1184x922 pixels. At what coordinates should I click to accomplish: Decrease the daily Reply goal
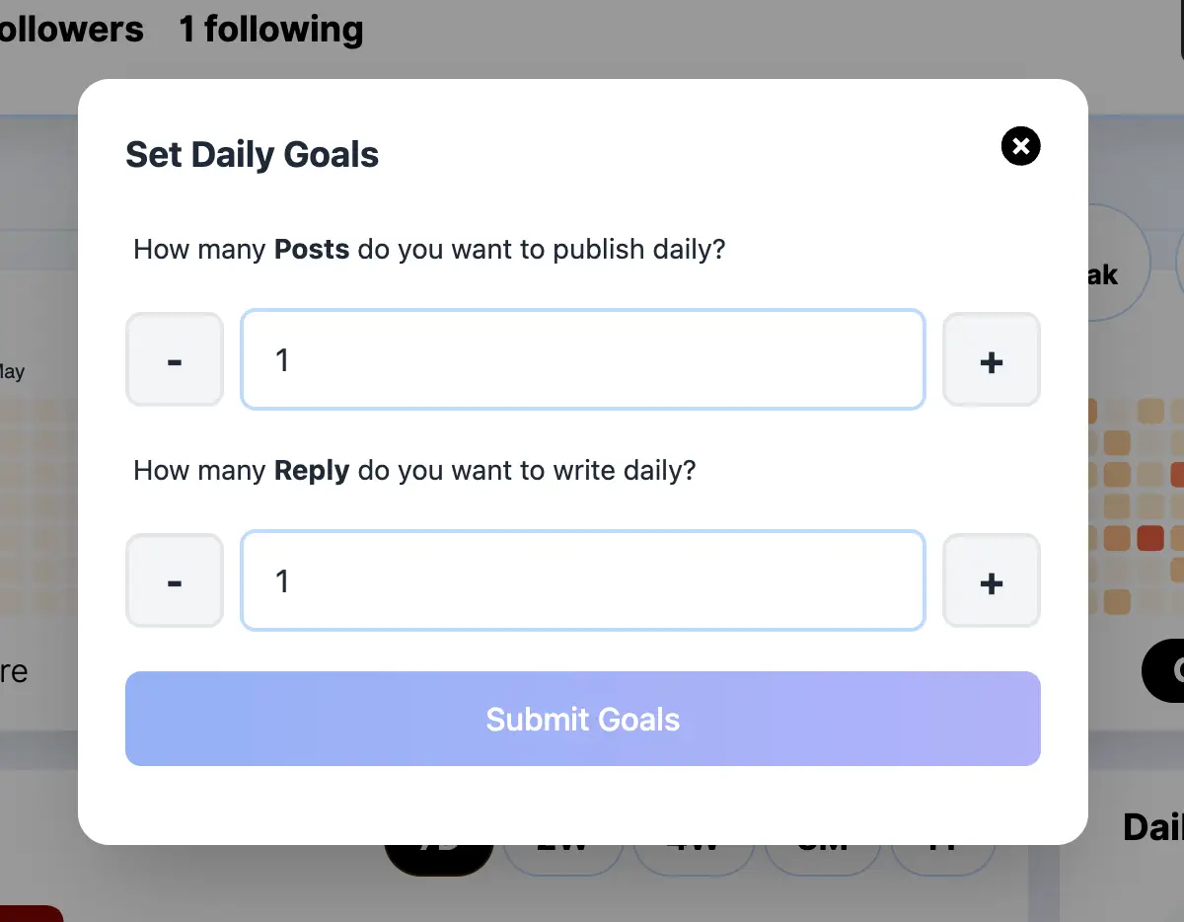click(175, 581)
